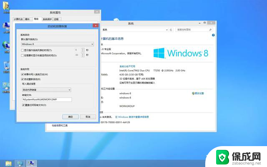Switch to the 硬件 tab in System Properties
267x167 pixels.
(x=28, y=19)
